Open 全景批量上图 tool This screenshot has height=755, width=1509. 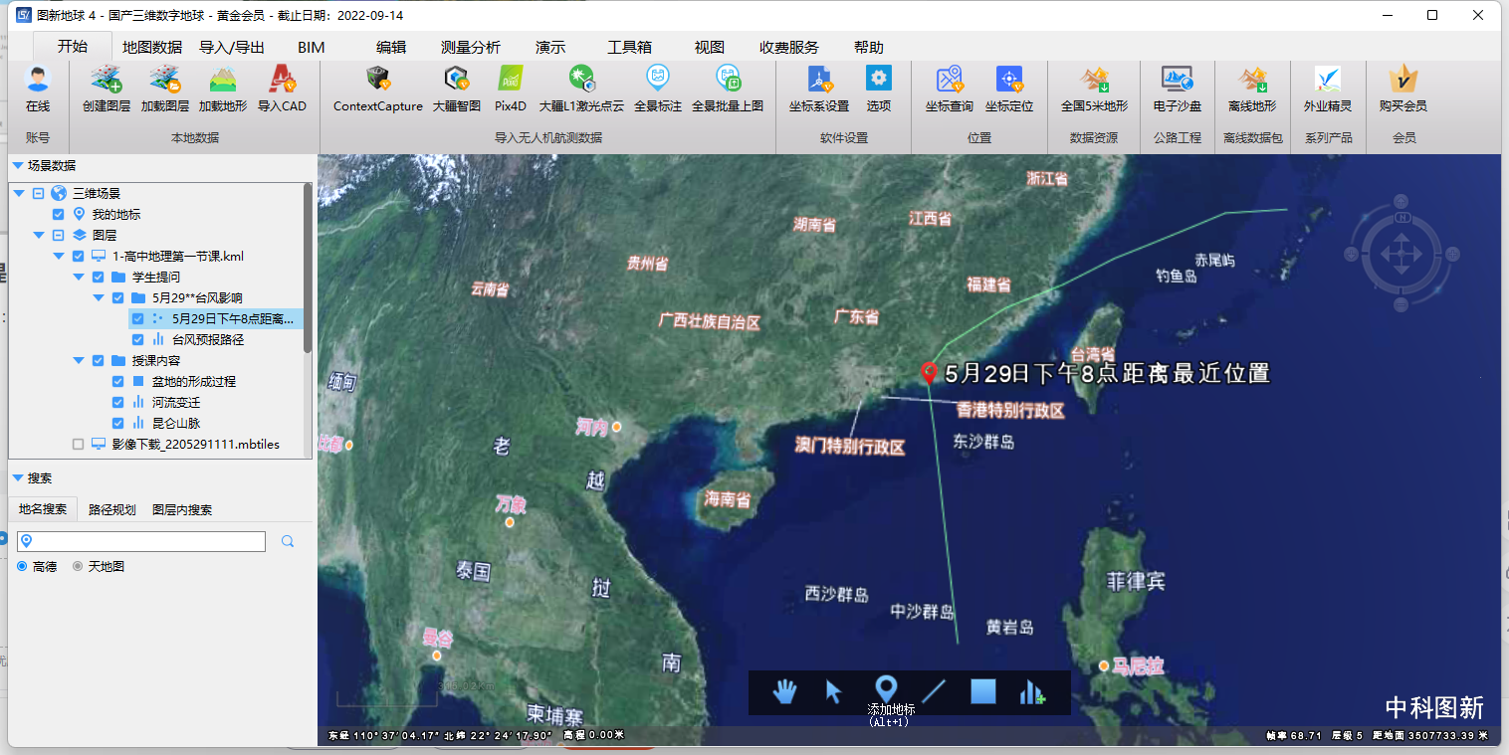pos(728,80)
